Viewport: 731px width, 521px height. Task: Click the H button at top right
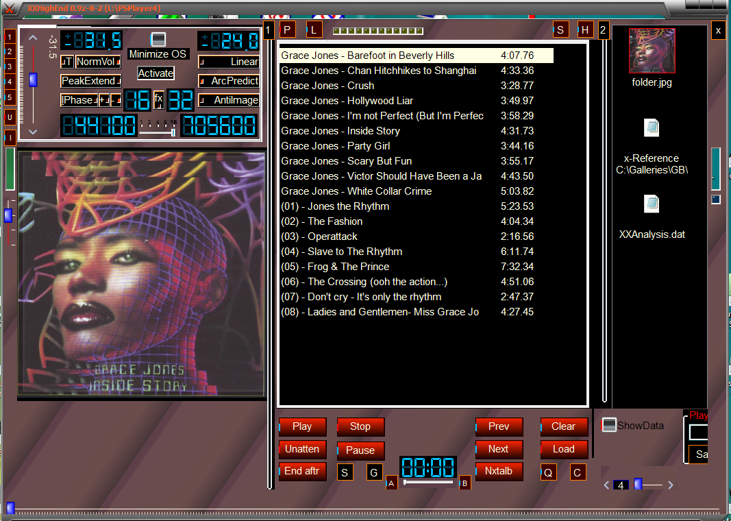click(x=584, y=30)
